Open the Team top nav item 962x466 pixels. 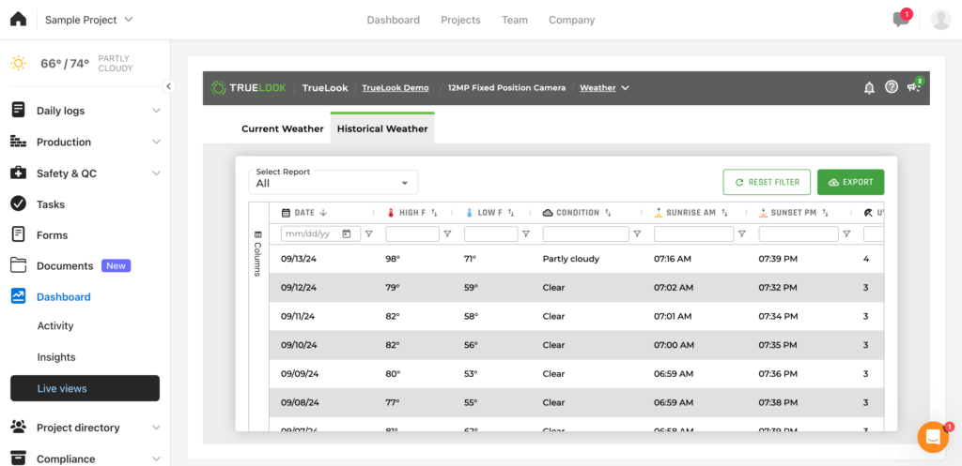click(x=514, y=20)
